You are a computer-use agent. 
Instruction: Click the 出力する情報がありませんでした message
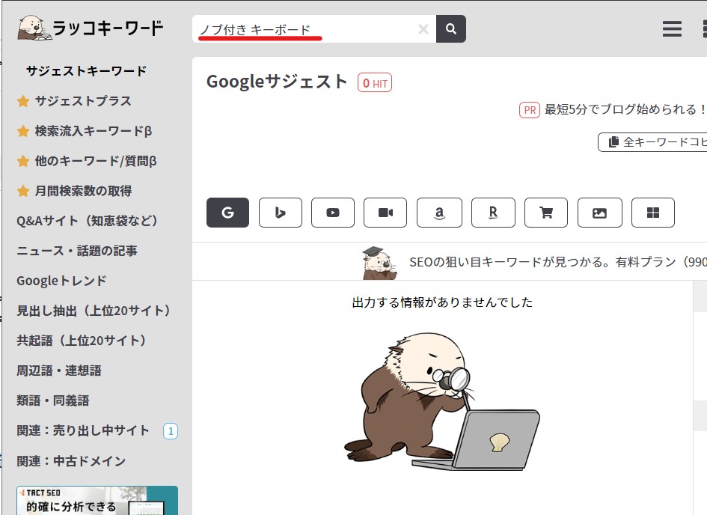coord(442,302)
